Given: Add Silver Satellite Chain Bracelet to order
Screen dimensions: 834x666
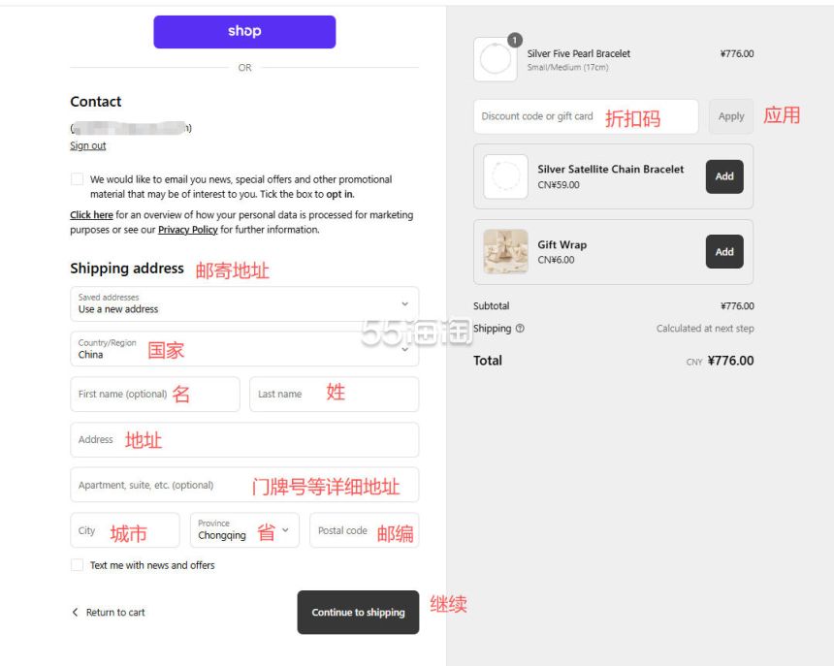Looking at the screenshot, I should tap(724, 176).
